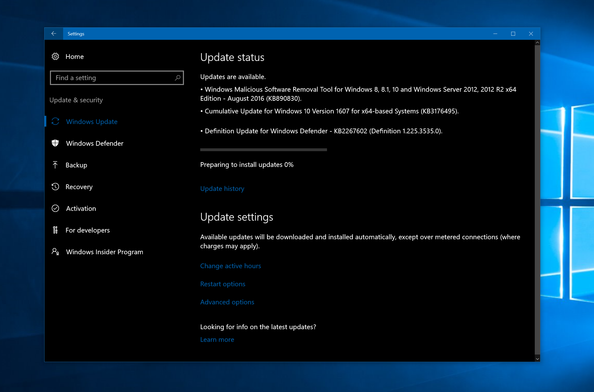
Task: Click the search magnifier icon
Action: (x=177, y=78)
